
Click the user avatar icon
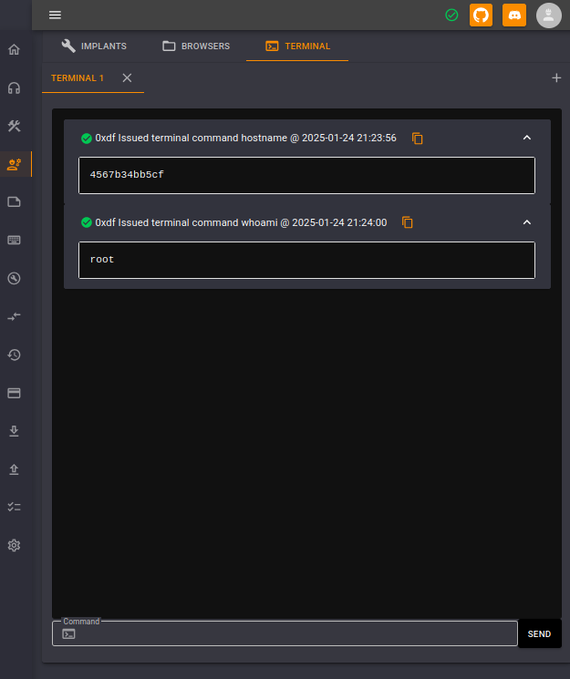click(548, 15)
